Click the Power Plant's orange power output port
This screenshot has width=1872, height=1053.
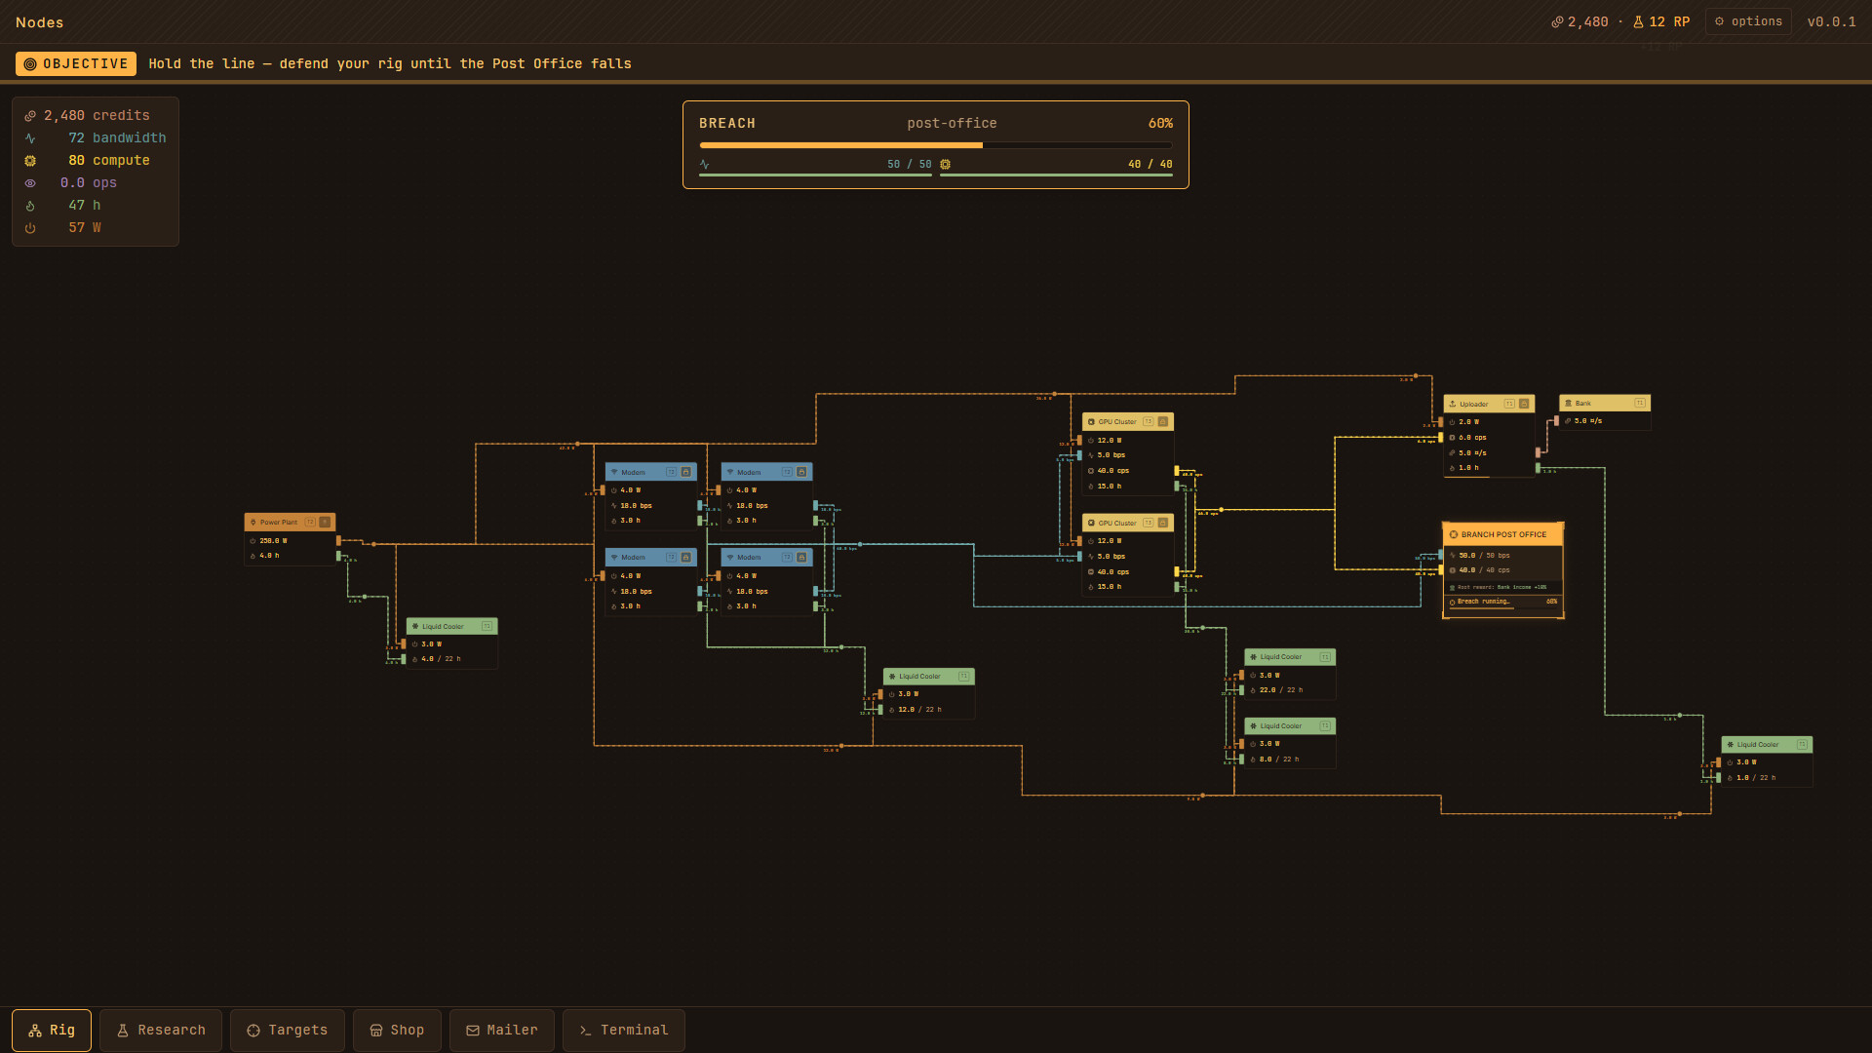pyautogui.click(x=338, y=541)
